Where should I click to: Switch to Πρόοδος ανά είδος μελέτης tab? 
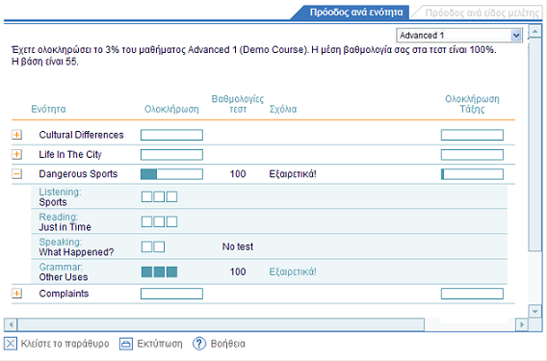coord(482,13)
